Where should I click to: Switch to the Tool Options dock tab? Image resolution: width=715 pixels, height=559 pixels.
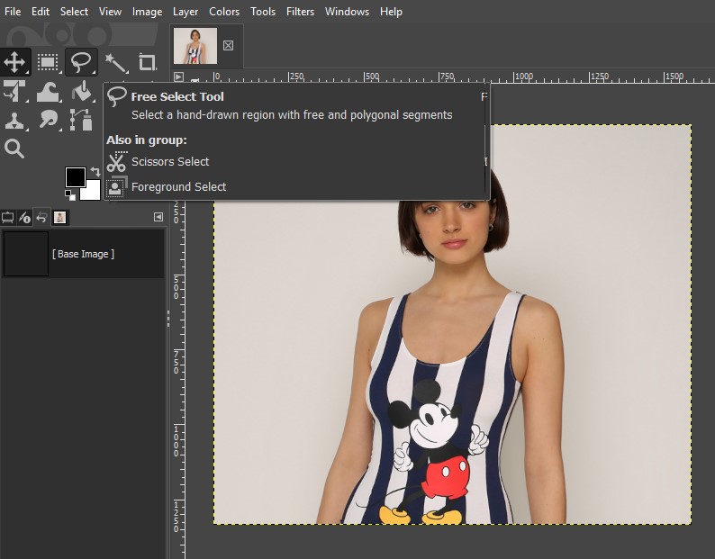coord(8,217)
